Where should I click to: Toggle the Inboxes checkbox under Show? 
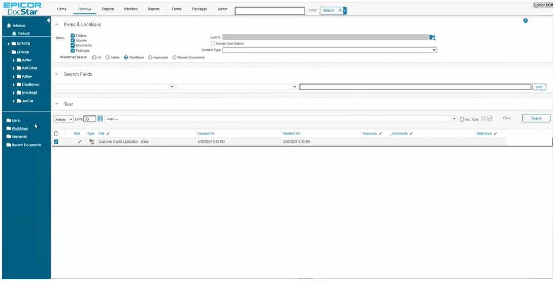pyautogui.click(x=72, y=40)
